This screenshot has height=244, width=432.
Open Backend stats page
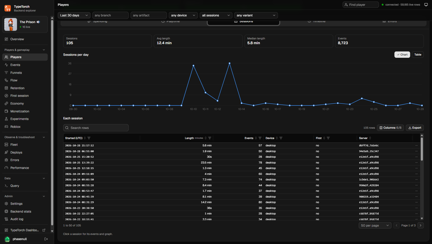(25, 211)
